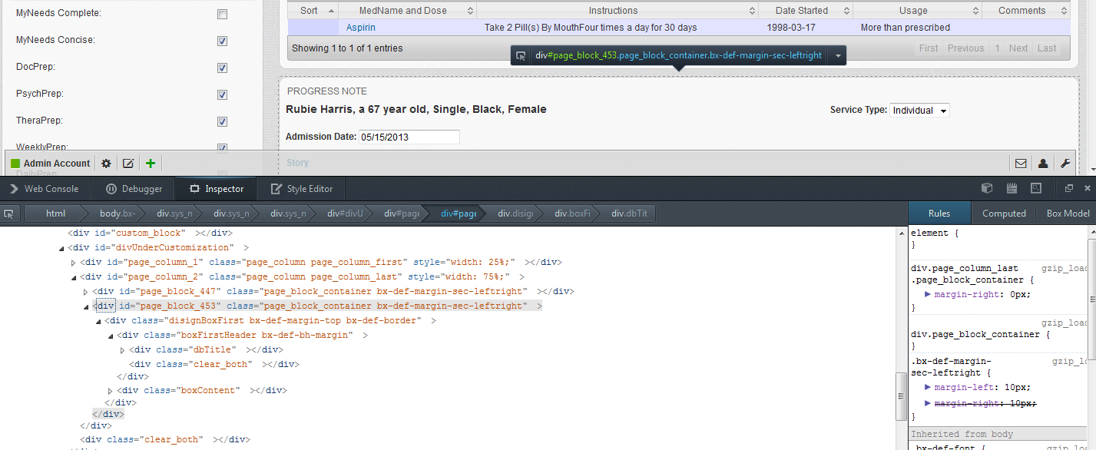The image size is (1096, 450).
Task: Expand the page_block_447 div node
Action: (x=86, y=292)
